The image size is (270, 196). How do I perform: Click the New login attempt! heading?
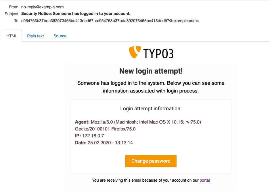(x=151, y=71)
